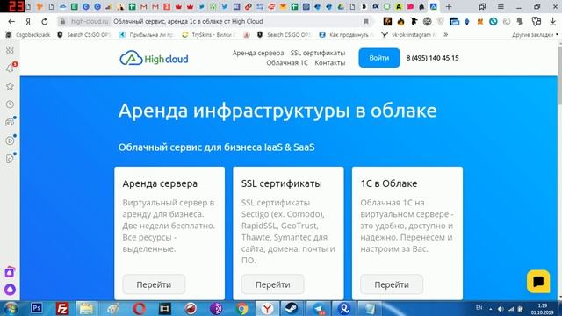This screenshot has height=316, width=562.
Task: Show hidden system tray icons arrow
Action: point(490,309)
